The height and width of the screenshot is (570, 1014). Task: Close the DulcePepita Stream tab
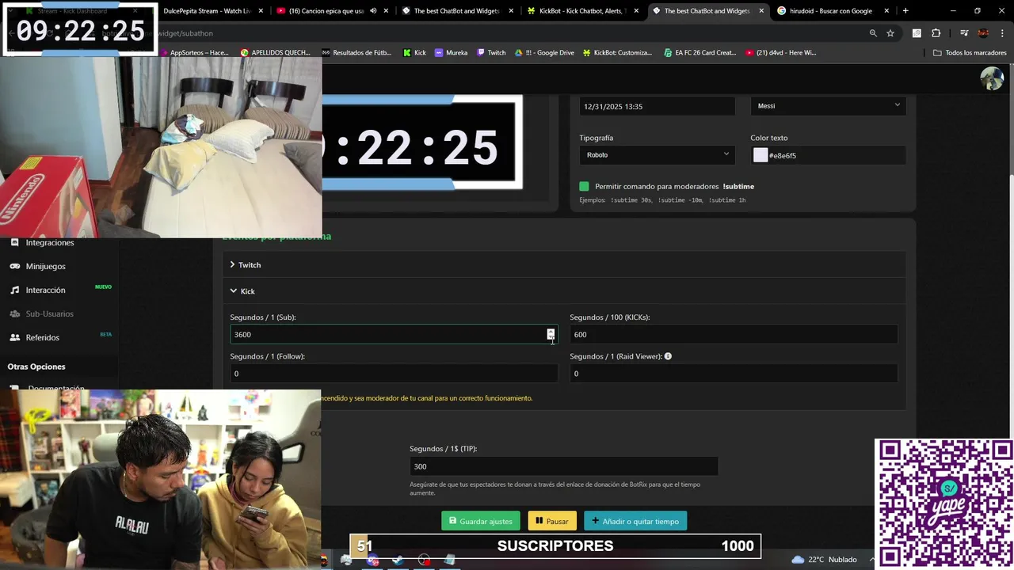point(261,11)
